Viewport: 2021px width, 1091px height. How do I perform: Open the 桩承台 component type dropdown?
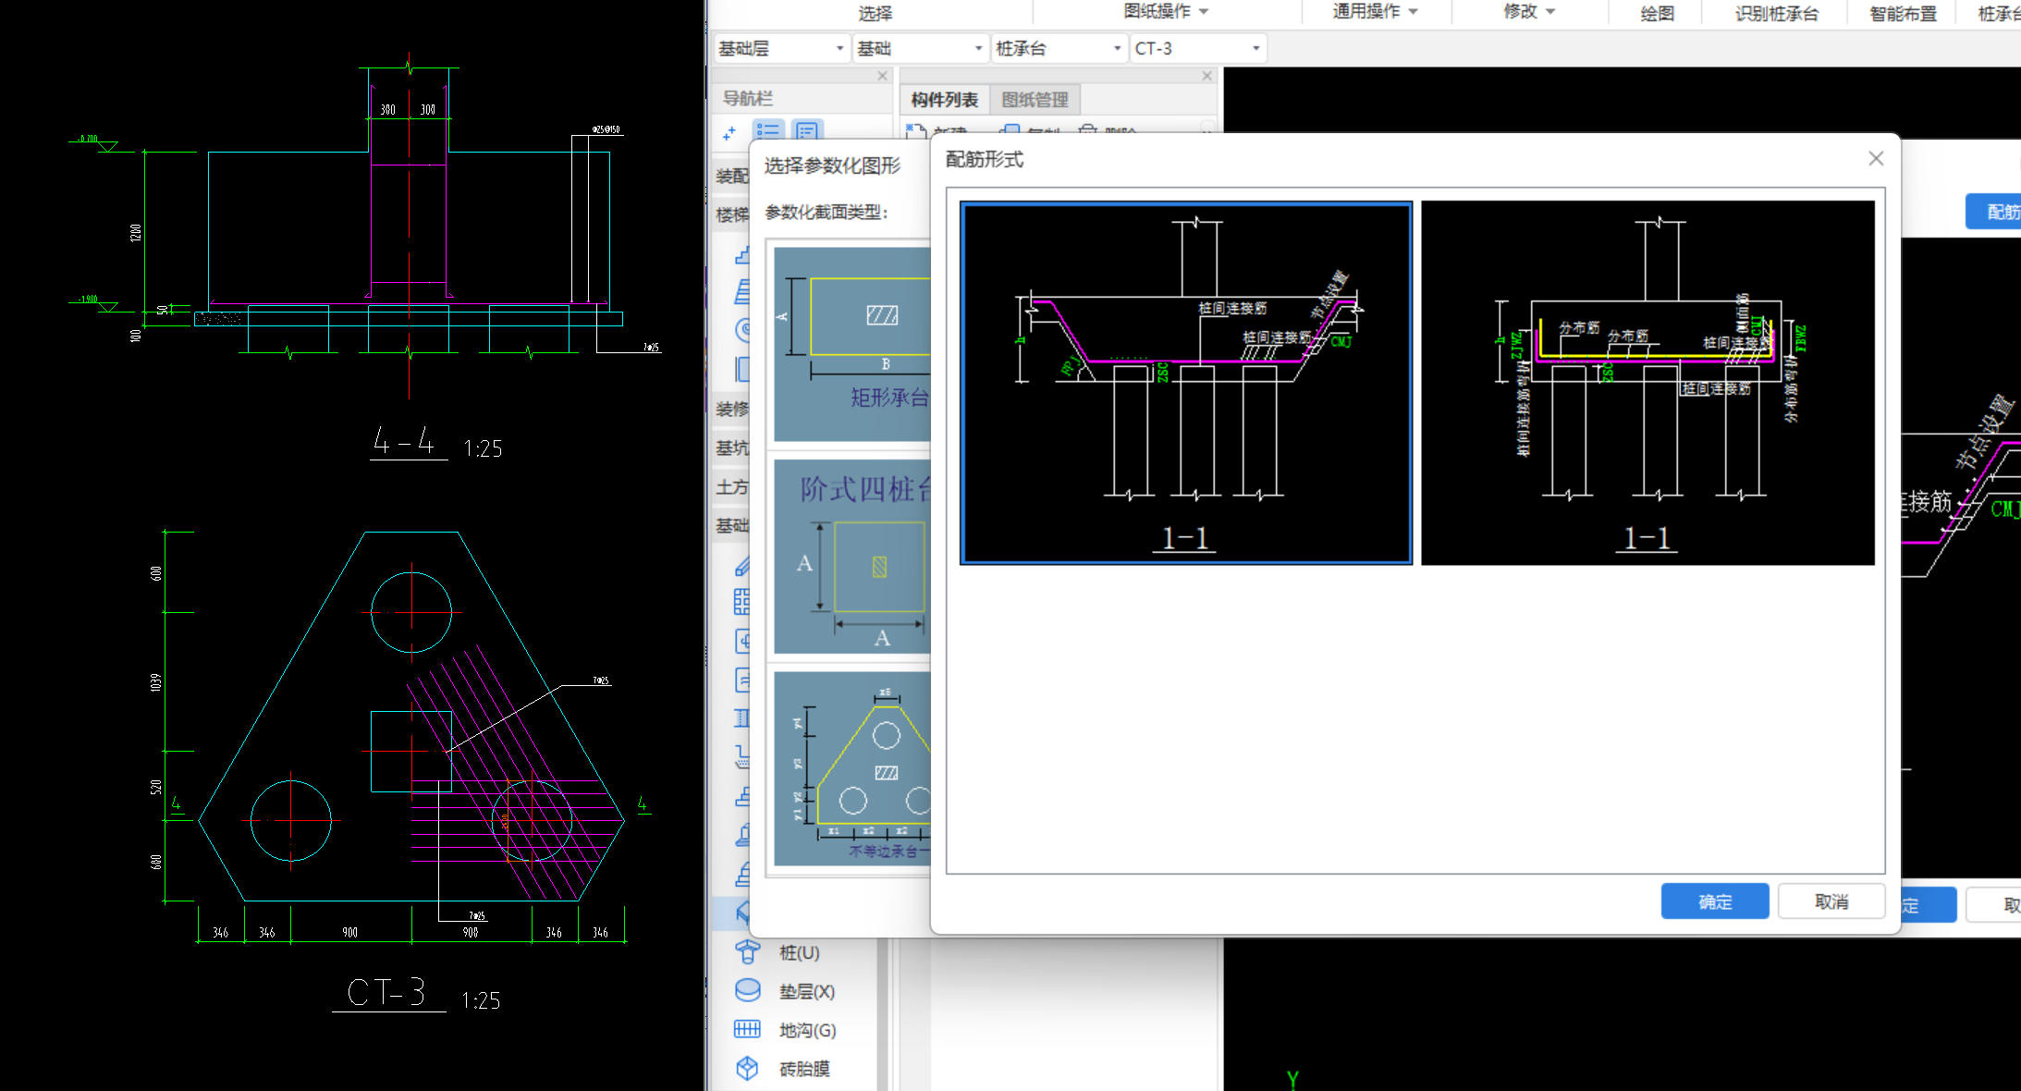click(1059, 48)
